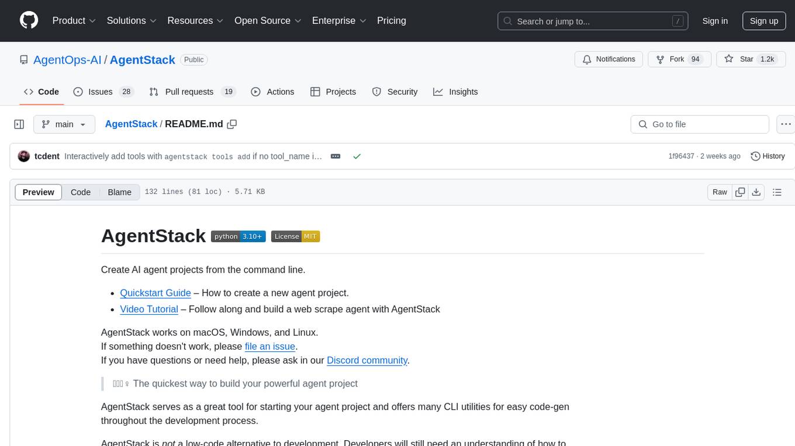795x446 pixels.
Task: Download the raw file
Action: coord(756,192)
